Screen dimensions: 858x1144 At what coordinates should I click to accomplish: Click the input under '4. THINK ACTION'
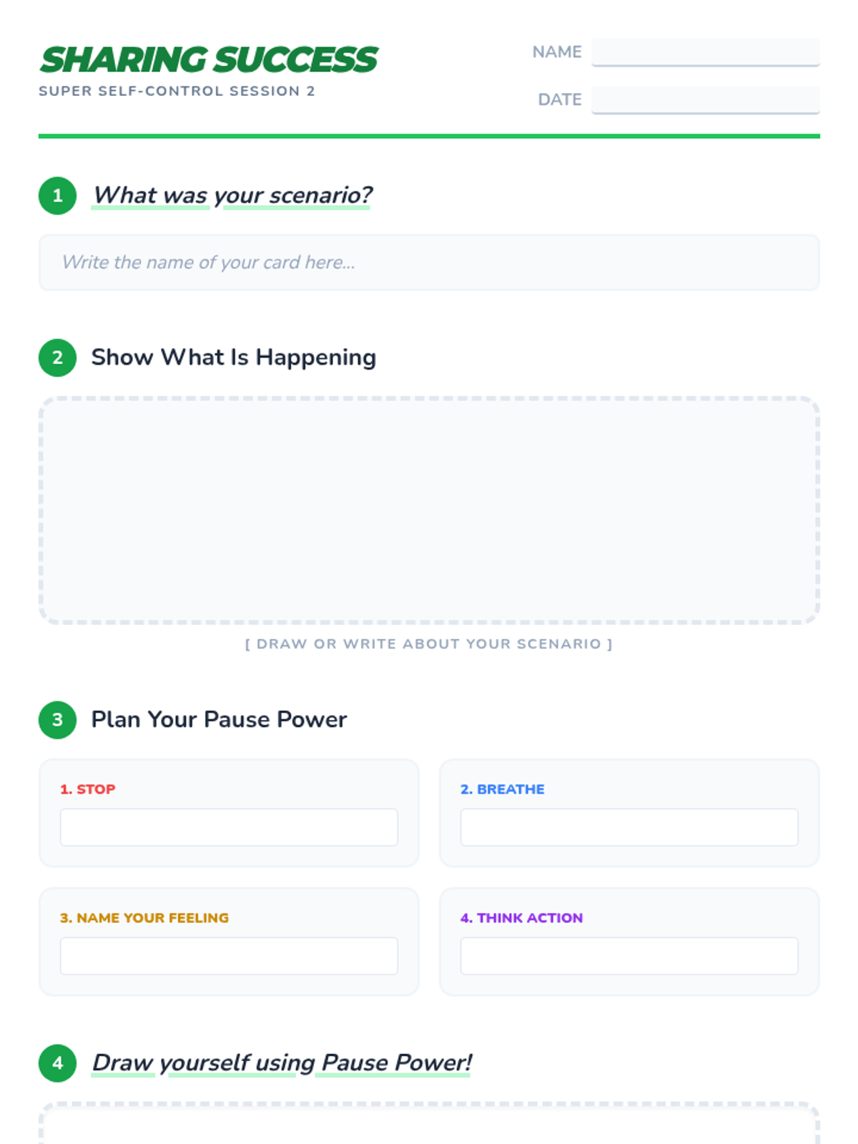pyautogui.click(x=629, y=956)
